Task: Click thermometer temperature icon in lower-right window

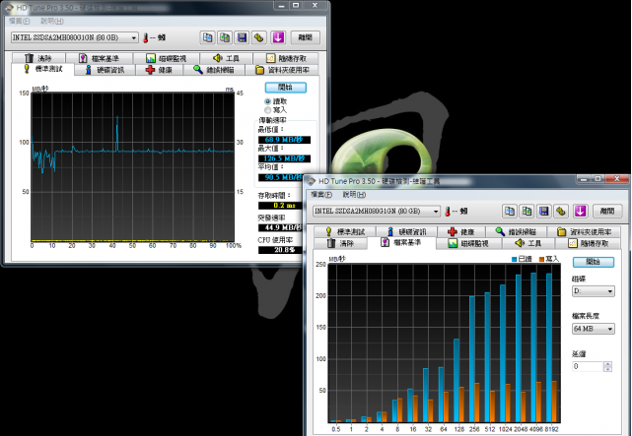Action: click(447, 212)
